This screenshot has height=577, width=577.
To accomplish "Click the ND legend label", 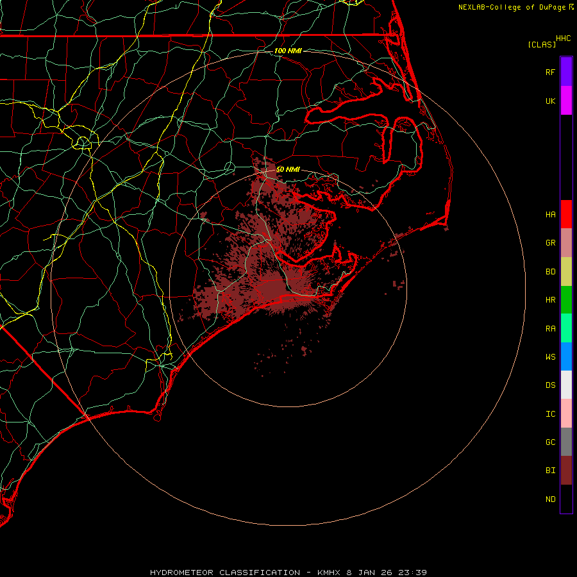I will click(x=550, y=499).
